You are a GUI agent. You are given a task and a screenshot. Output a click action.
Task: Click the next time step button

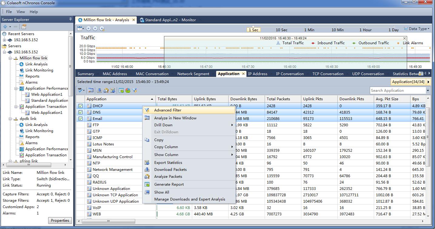95,28
